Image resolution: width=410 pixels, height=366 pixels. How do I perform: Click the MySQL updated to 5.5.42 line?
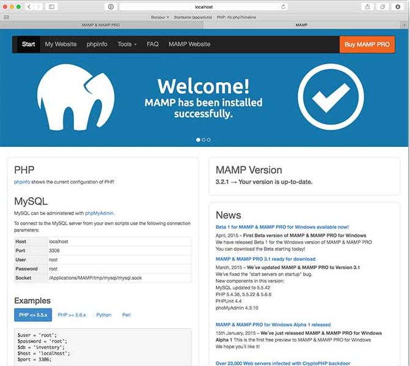tap(243, 288)
